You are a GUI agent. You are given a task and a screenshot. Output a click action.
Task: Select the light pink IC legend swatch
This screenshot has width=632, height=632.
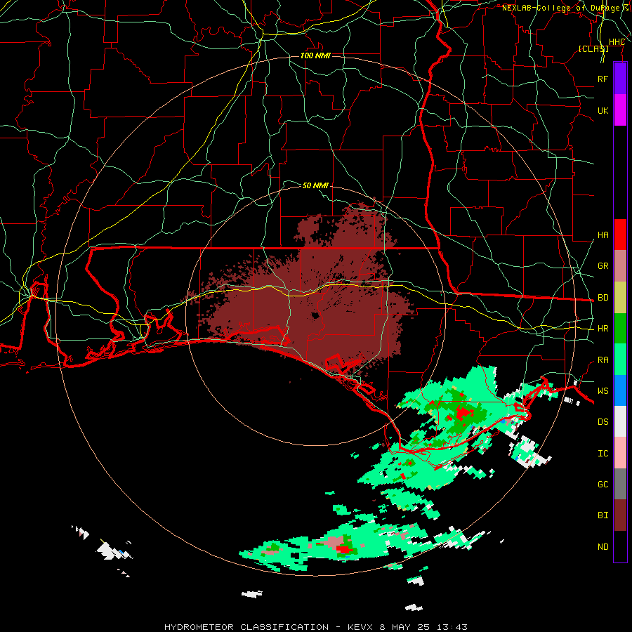click(x=620, y=453)
